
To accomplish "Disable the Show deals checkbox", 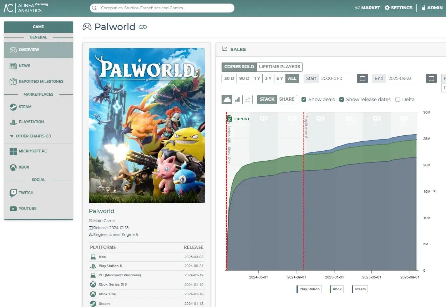I will pyautogui.click(x=304, y=99).
